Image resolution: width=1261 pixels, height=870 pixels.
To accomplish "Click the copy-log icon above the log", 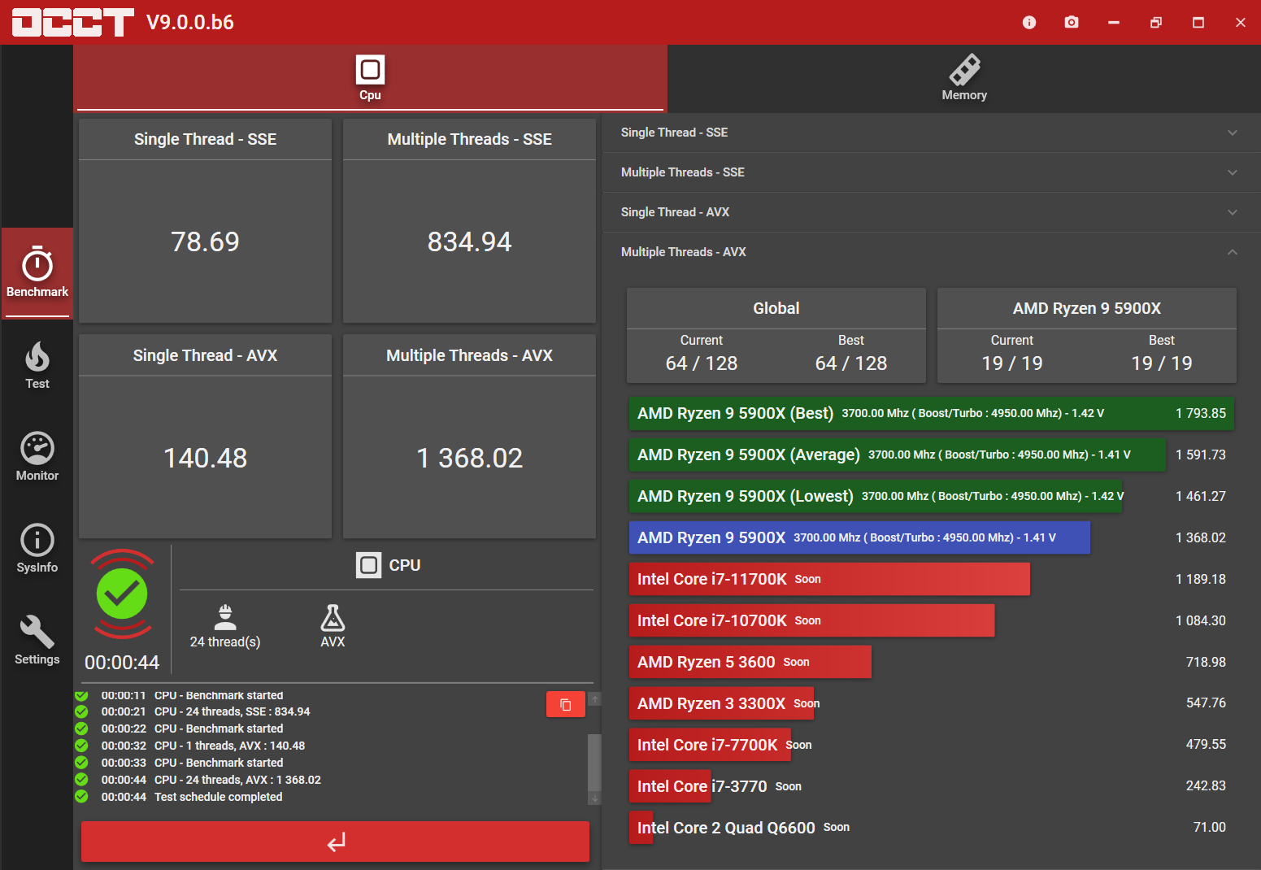I will point(566,704).
